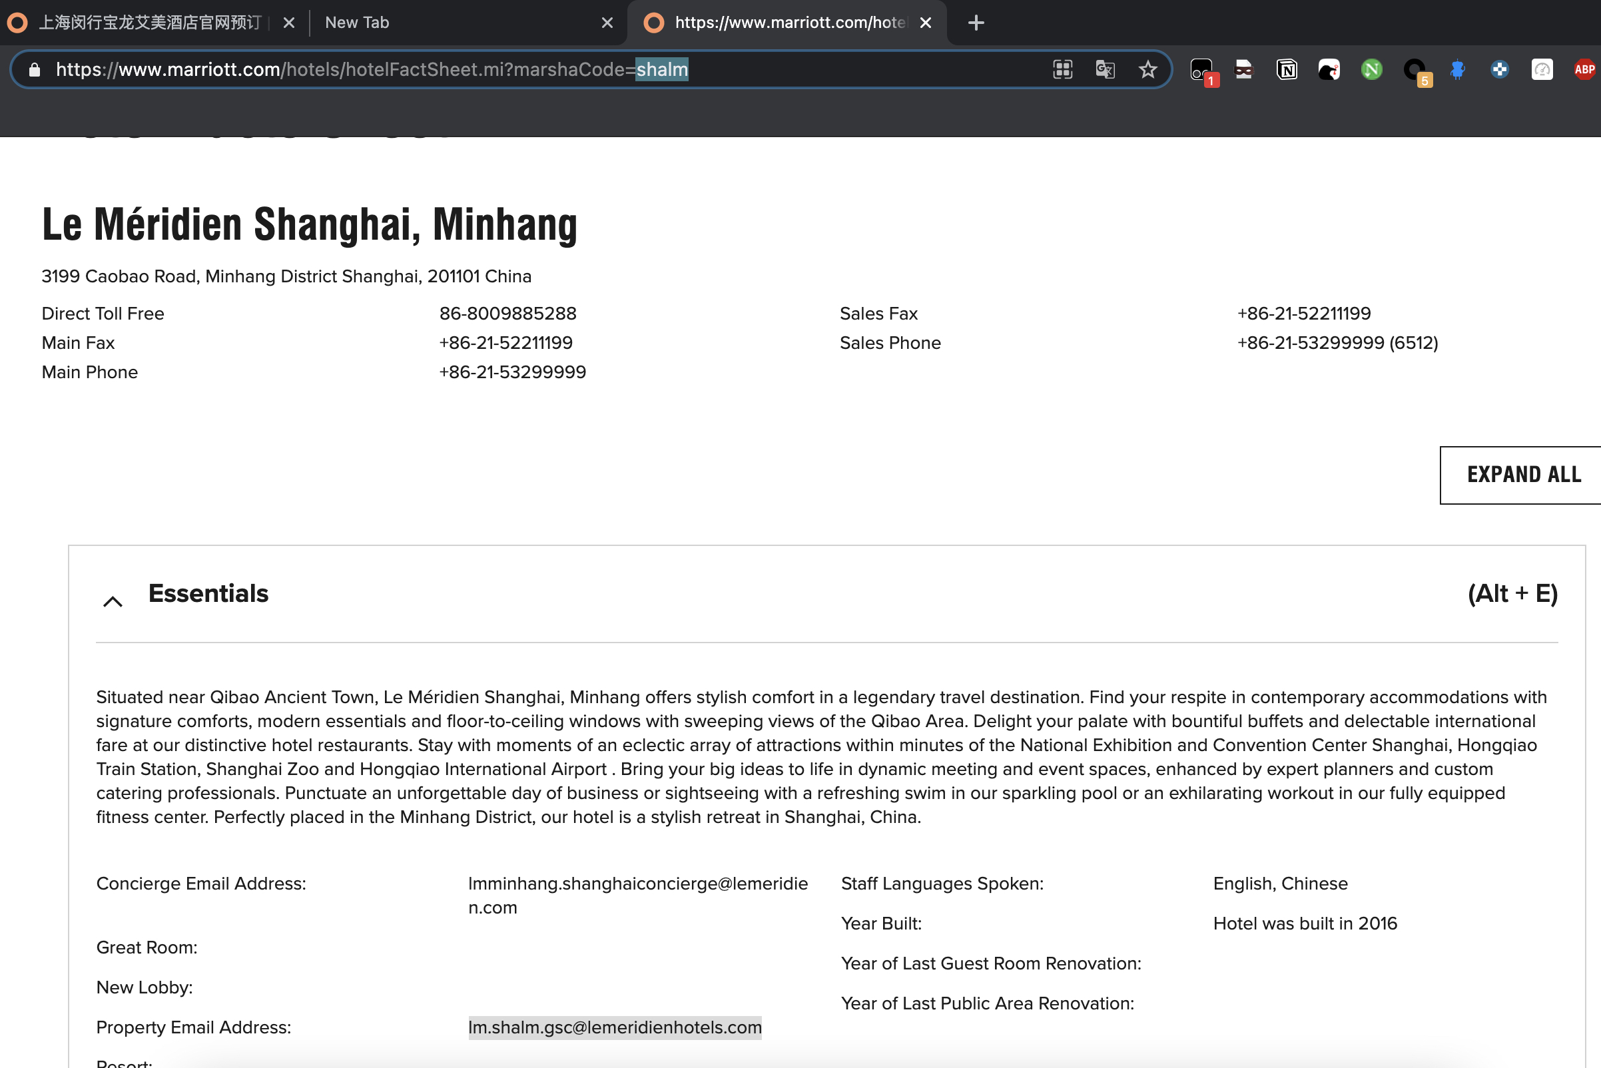Click the 'Staff Languages Spoken:' label
Image resolution: width=1601 pixels, height=1068 pixels.
pyautogui.click(x=942, y=884)
